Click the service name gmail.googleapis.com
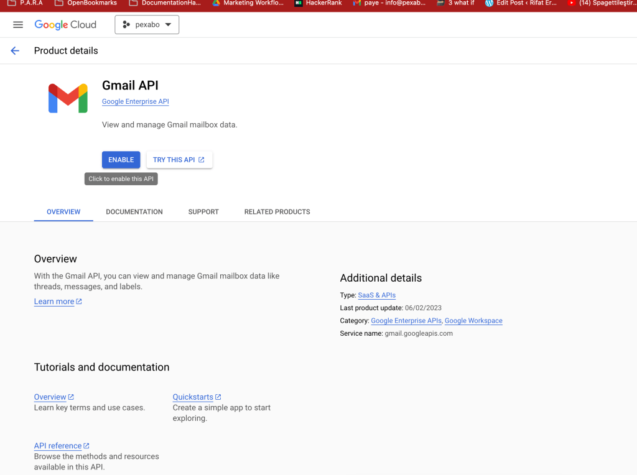Image resolution: width=637 pixels, height=475 pixels. (x=419, y=333)
